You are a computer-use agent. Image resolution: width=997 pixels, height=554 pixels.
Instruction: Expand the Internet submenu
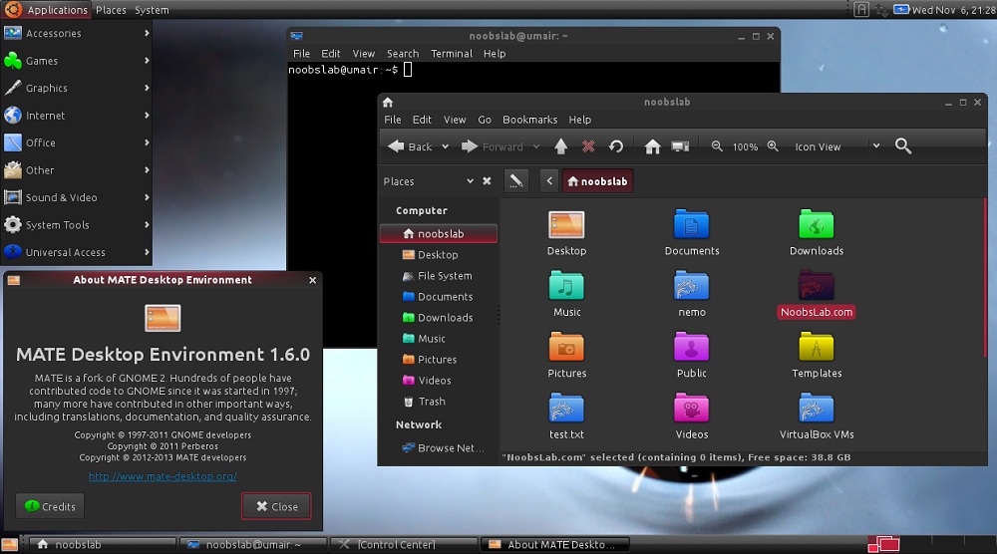[77, 115]
